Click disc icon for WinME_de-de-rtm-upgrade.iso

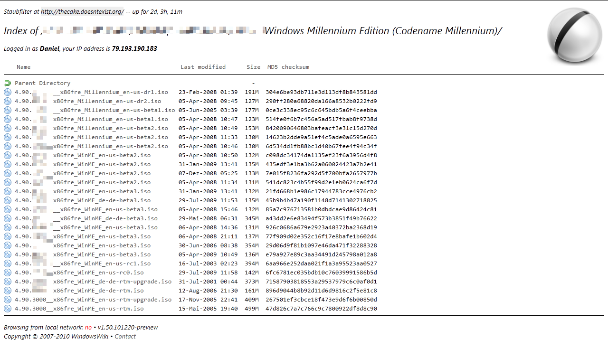(x=7, y=282)
